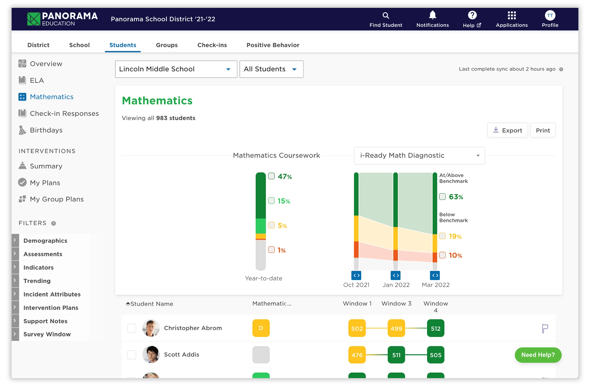Toggle the 5% coursework checkbox
This screenshot has height=386, width=590.
(271, 225)
